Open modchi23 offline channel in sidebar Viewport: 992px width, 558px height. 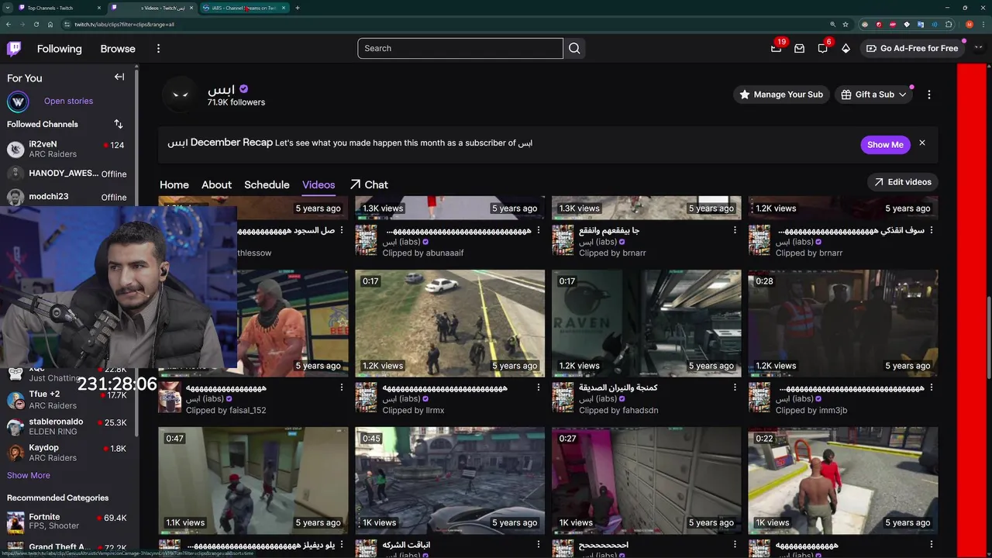point(68,197)
